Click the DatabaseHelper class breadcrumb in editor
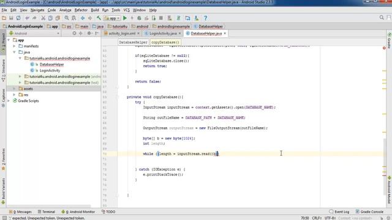This screenshot has height=220, width=392. [x=133, y=42]
